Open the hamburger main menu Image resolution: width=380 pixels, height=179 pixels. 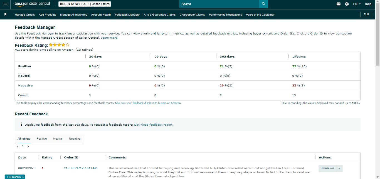(x=5, y=4)
